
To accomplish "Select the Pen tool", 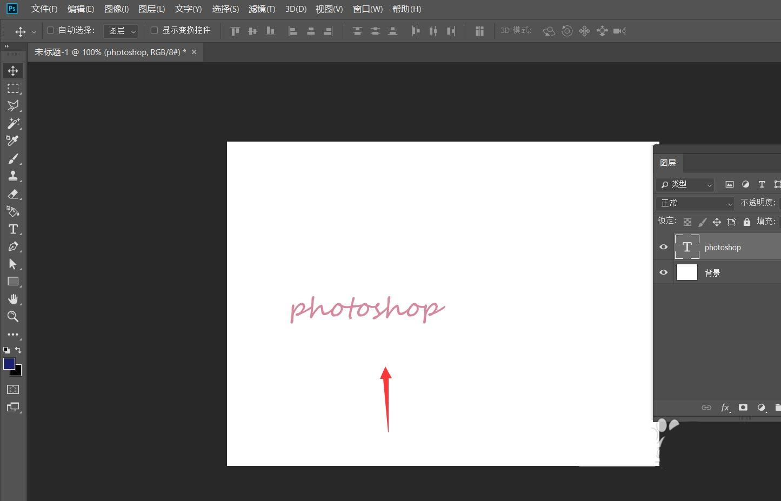I will pyautogui.click(x=13, y=246).
